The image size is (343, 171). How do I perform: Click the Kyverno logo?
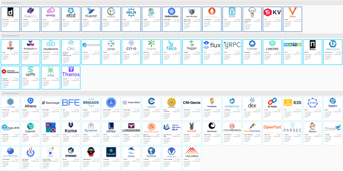[91, 127]
